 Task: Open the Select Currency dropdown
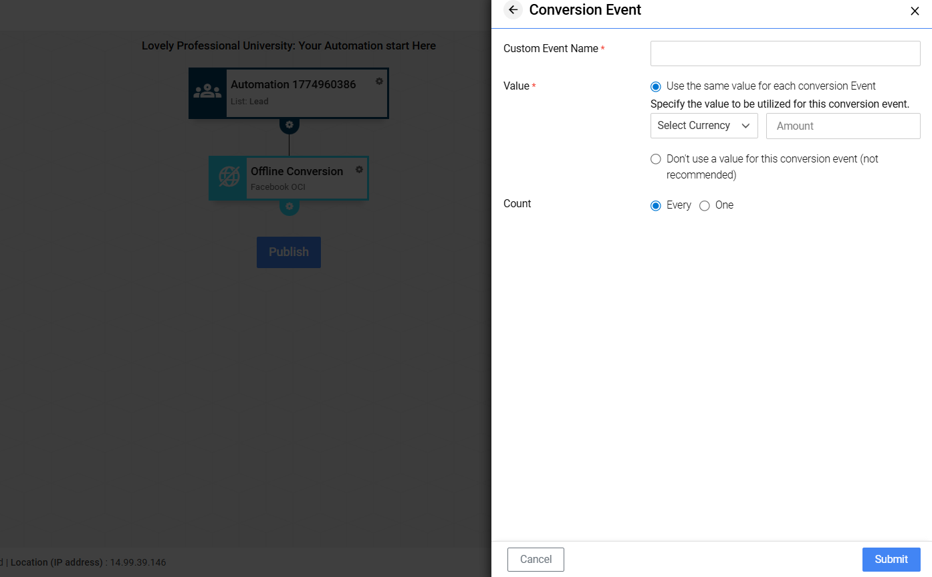(703, 126)
